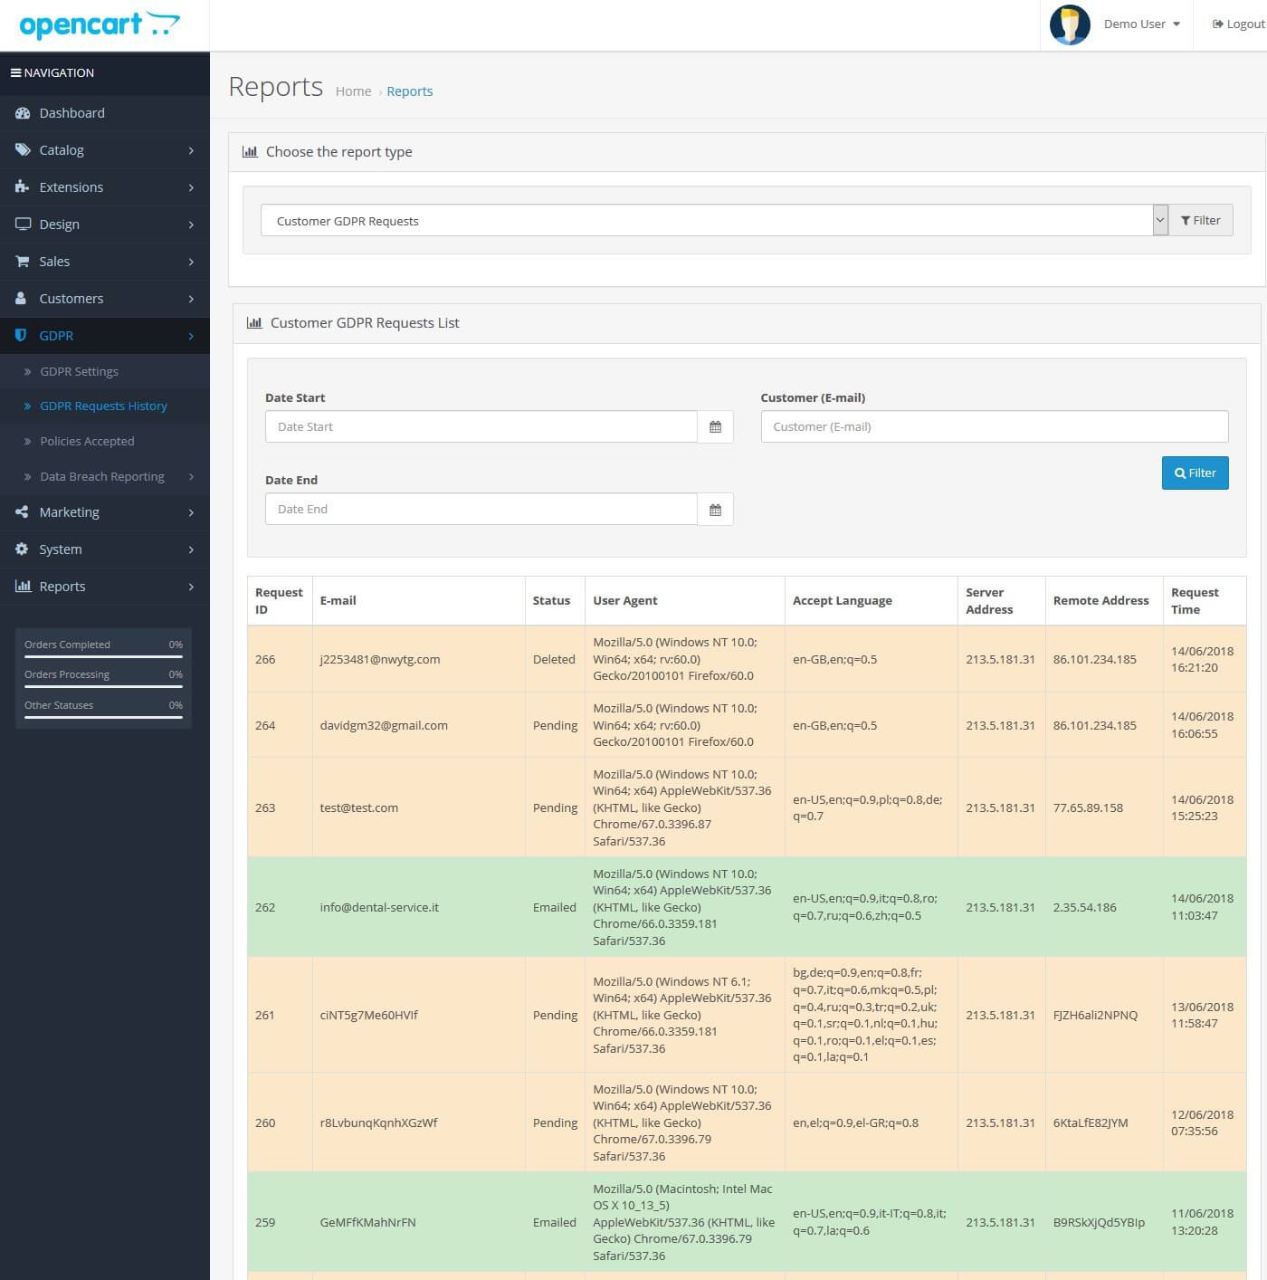Screen dimensions: 1267x1280
Task: Click the Logout link
Action: [1238, 24]
